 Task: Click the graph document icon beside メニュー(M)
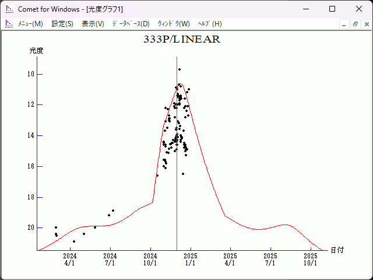[9, 24]
